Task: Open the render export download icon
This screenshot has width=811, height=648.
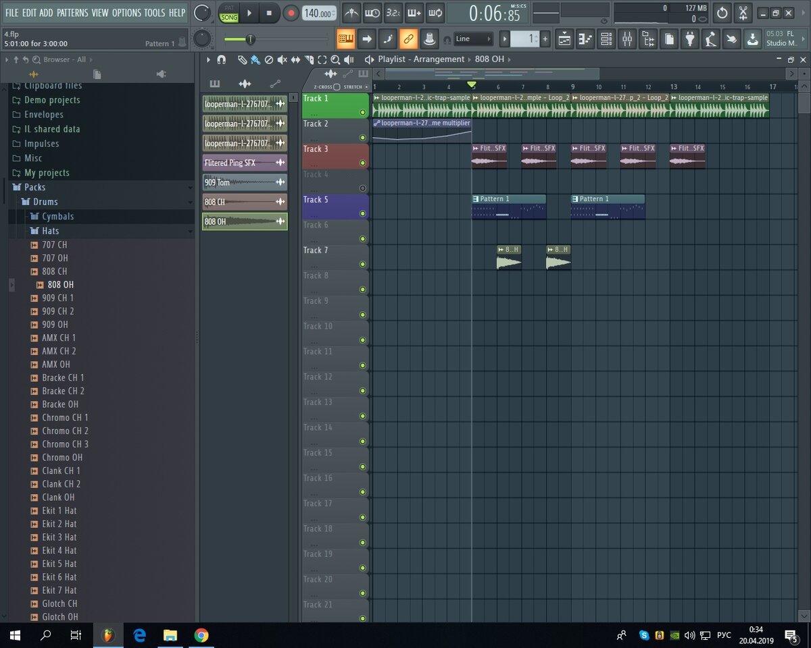Action: pos(752,39)
